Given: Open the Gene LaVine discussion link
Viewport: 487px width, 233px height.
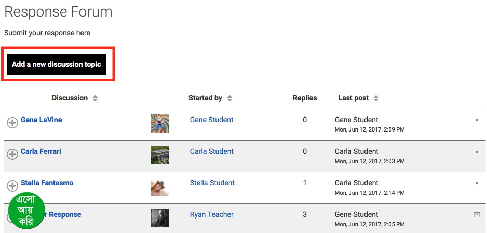Looking at the screenshot, I should (41, 120).
